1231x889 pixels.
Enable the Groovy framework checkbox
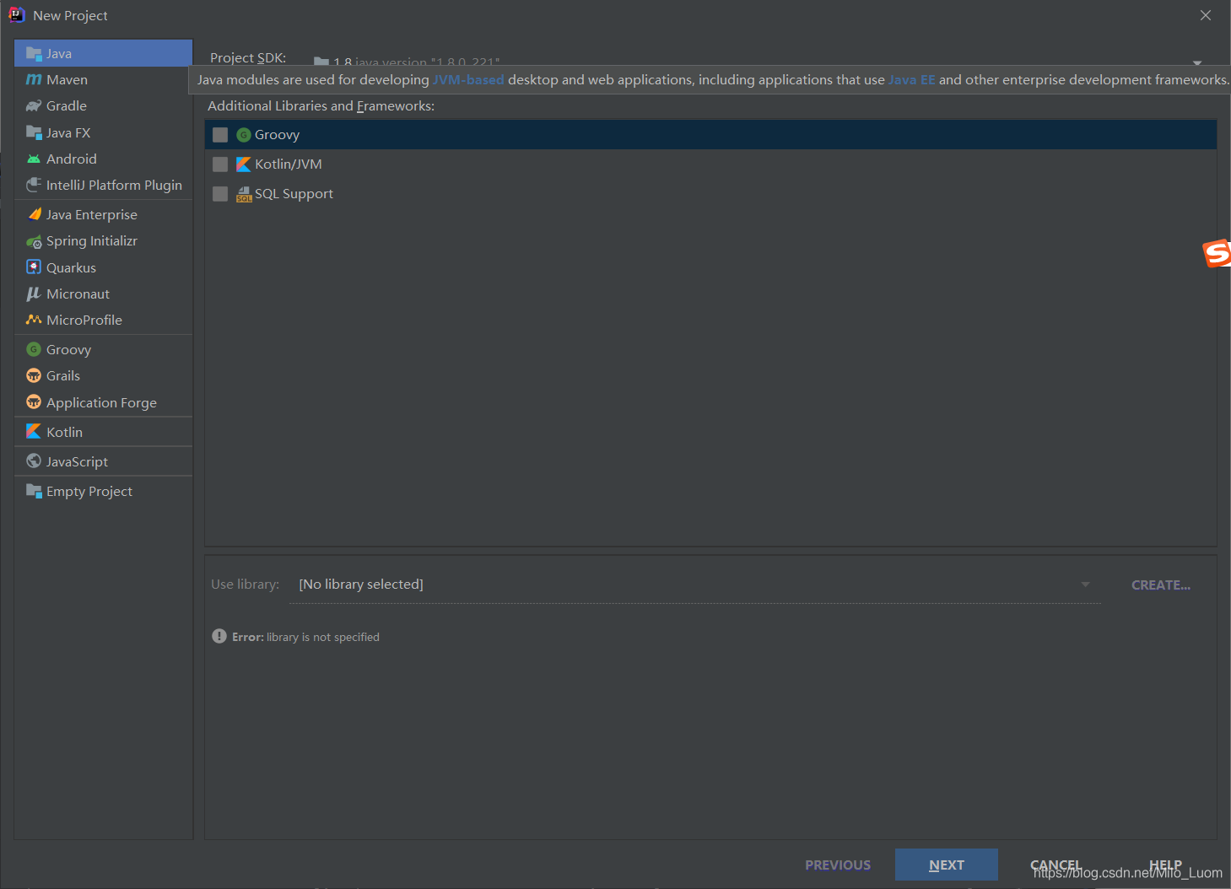[x=220, y=135]
